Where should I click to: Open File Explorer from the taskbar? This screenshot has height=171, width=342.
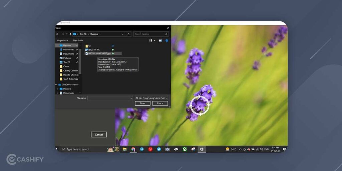tap(125, 149)
